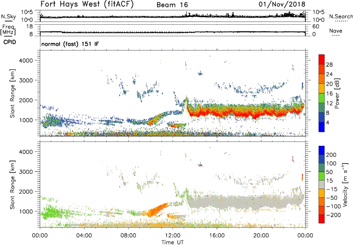Screen dimensions: 353x245
Task: Pick the red bottom segment of the velocity colorbar
Action: pyautogui.click(x=322, y=219)
